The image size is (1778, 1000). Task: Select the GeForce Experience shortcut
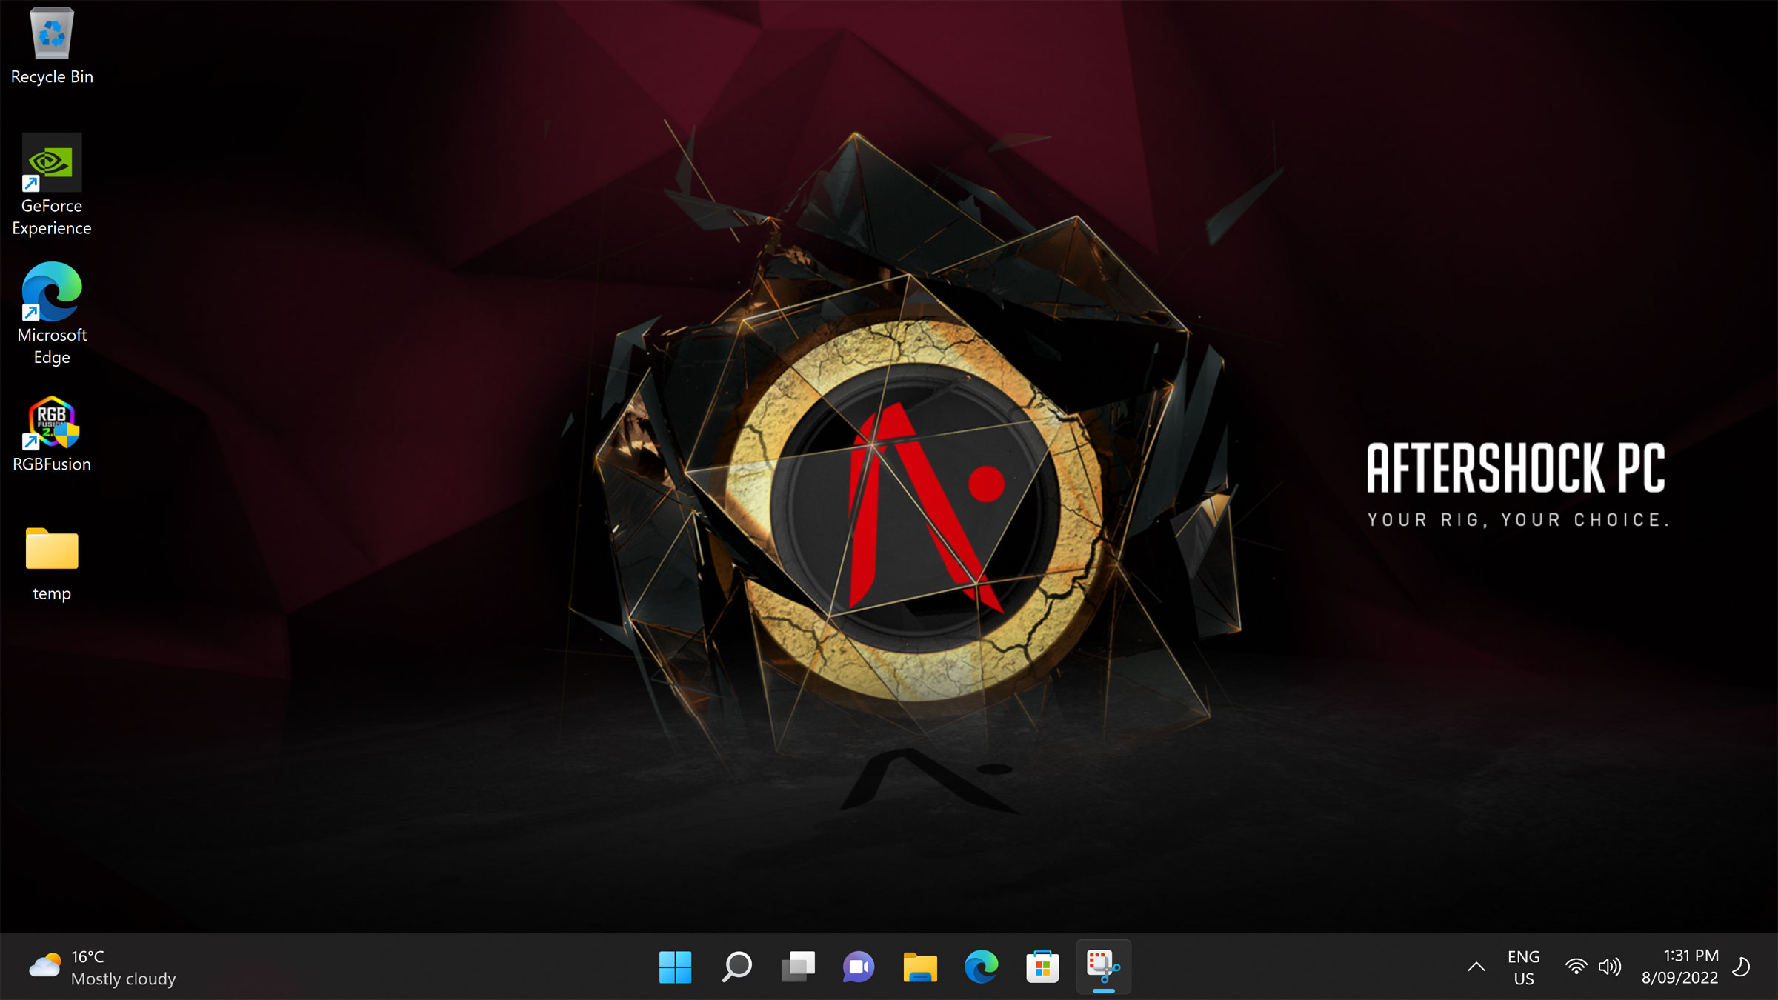(52, 185)
